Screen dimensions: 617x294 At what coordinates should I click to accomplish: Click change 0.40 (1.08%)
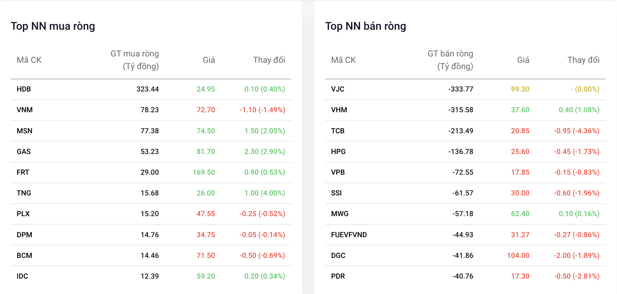click(x=579, y=110)
